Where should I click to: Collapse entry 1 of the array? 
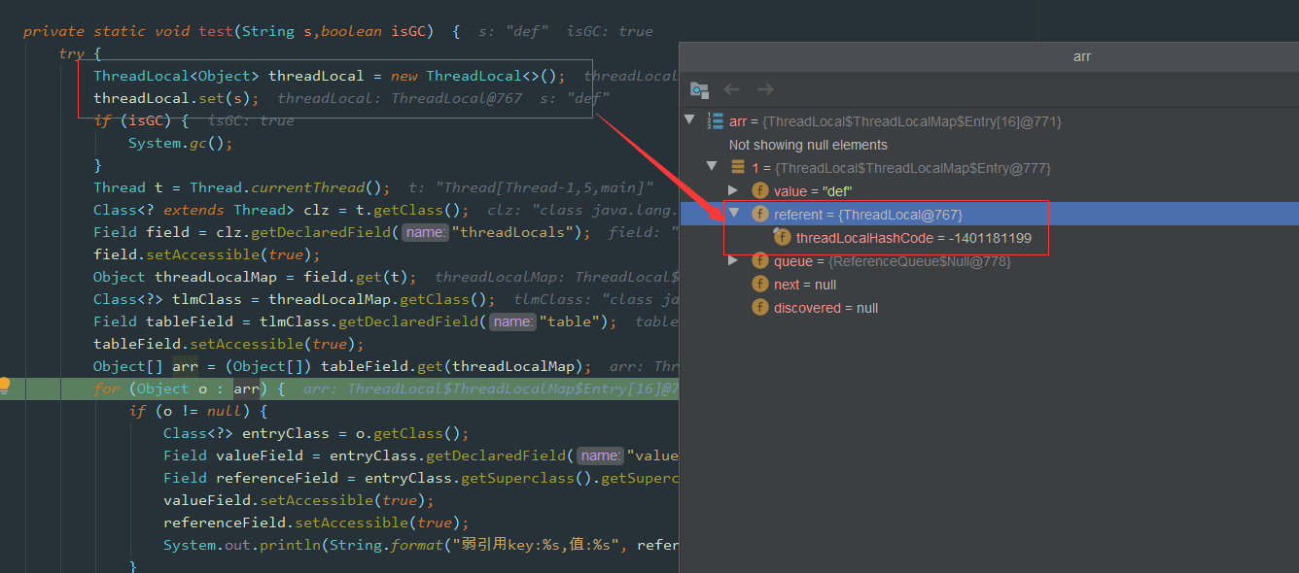coord(712,167)
